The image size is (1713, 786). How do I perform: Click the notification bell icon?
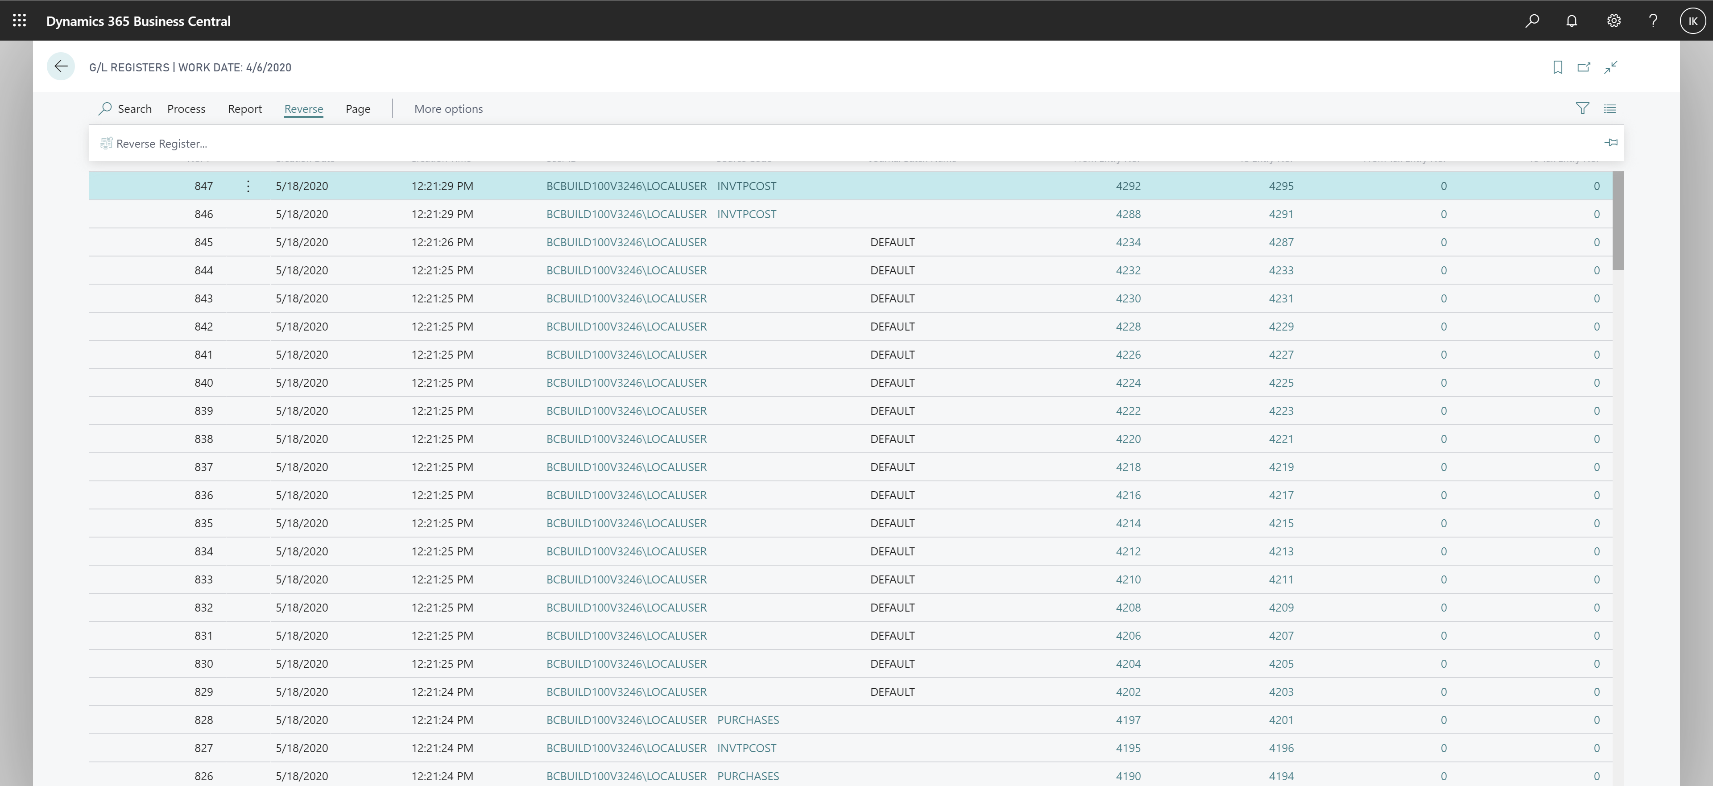1571,20
